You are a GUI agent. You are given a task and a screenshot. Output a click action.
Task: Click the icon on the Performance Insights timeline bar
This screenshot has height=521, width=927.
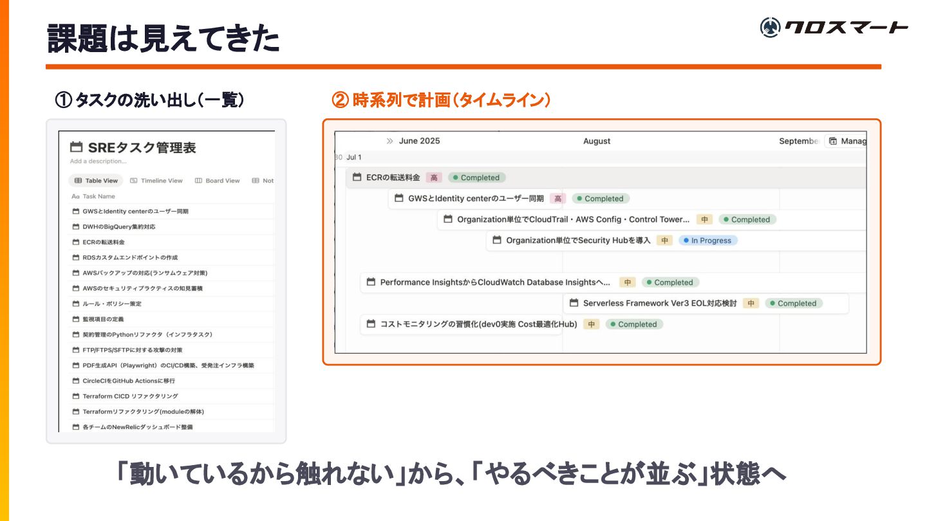371,282
